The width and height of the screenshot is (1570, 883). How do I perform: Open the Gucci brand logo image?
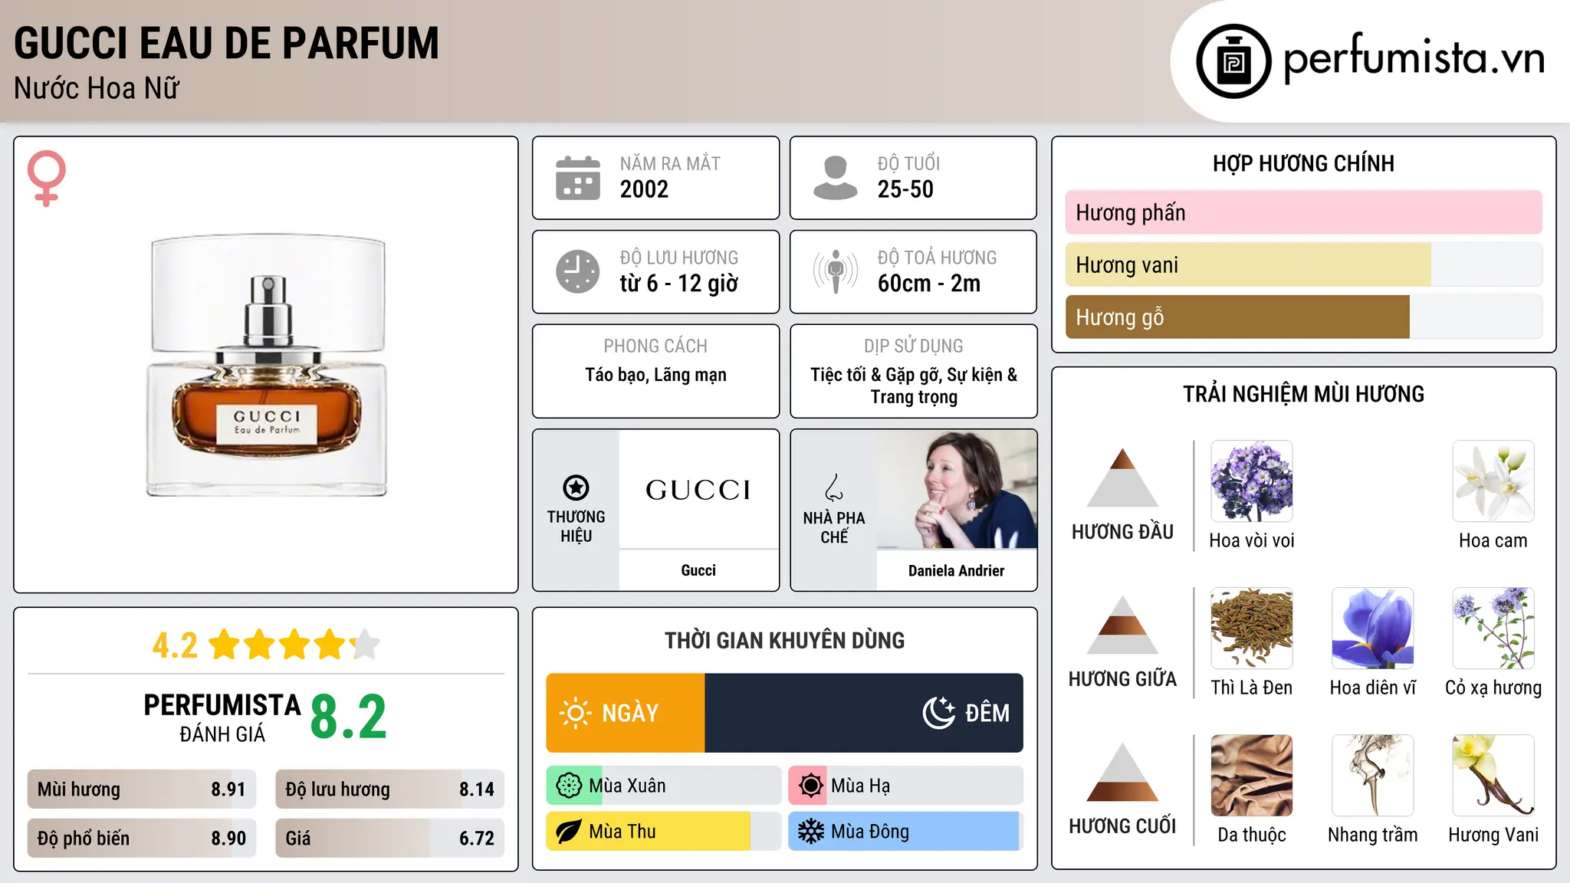698,489
